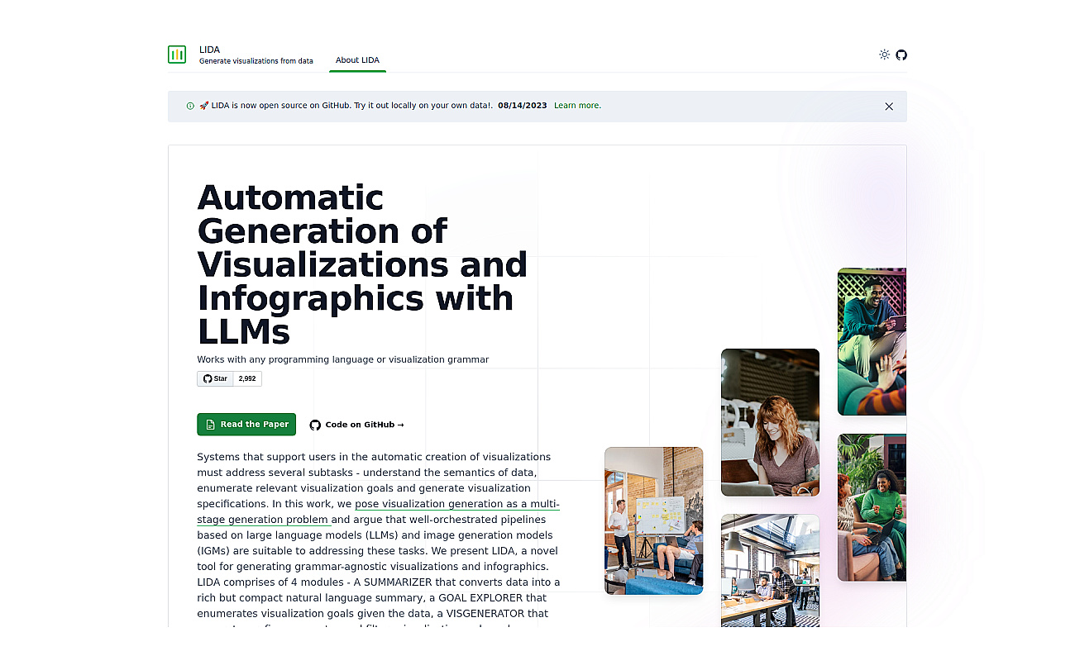Open Code on GitHub link

pyautogui.click(x=356, y=425)
